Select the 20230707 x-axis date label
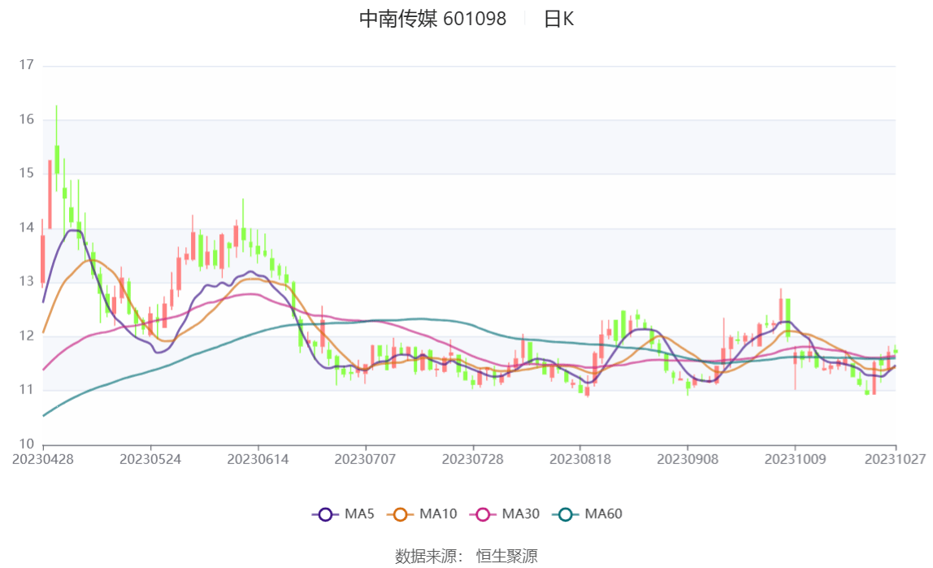 click(x=366, y=459)
